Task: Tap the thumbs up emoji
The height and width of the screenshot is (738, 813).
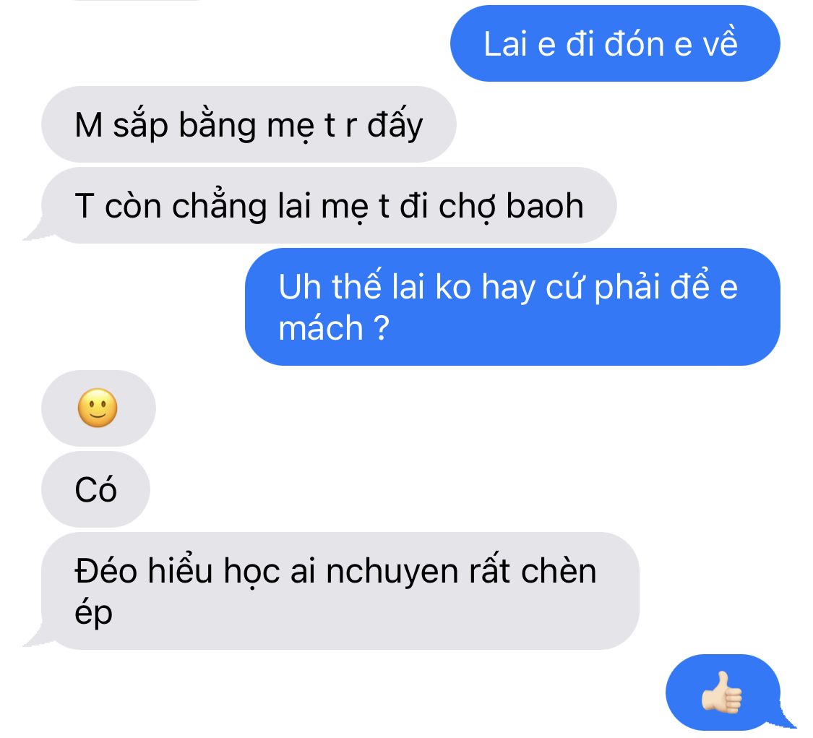Action: 722,692
